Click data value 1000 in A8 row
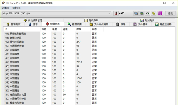 click(x=79, y=78)
